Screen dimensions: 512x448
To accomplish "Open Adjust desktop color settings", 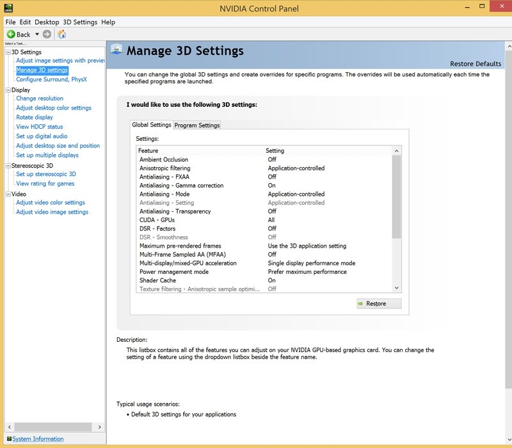I will coord(54,108).
